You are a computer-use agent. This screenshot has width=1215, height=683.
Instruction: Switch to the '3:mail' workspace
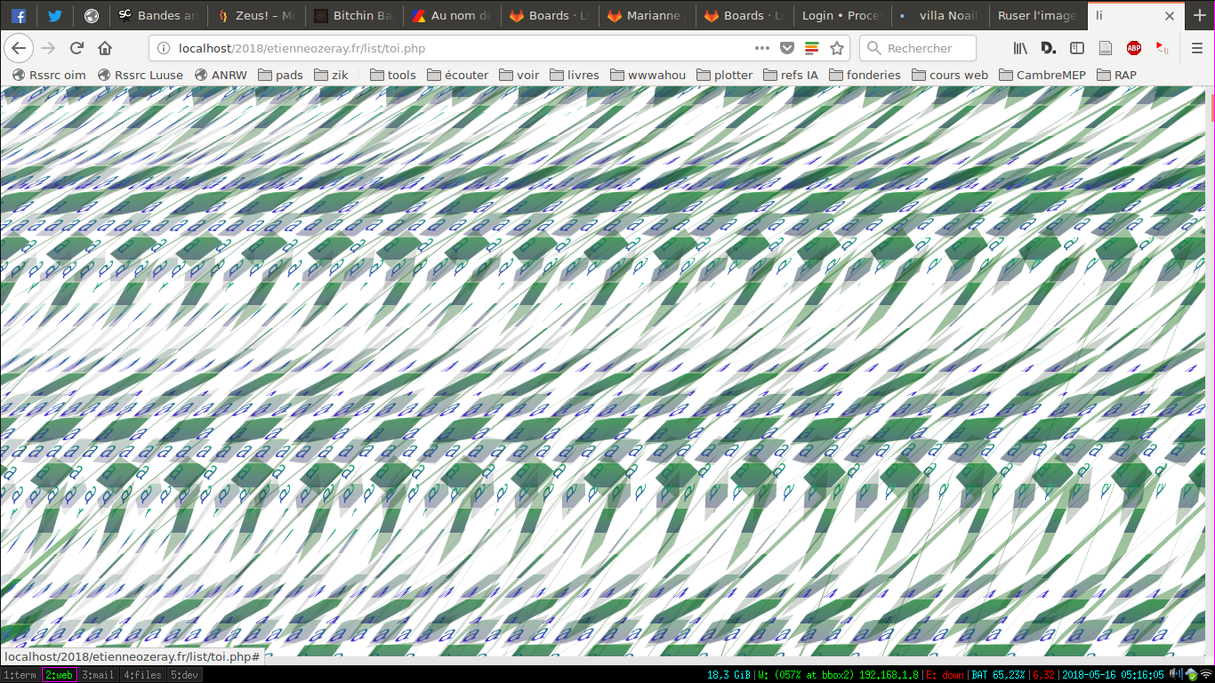(x=98, y=675)
